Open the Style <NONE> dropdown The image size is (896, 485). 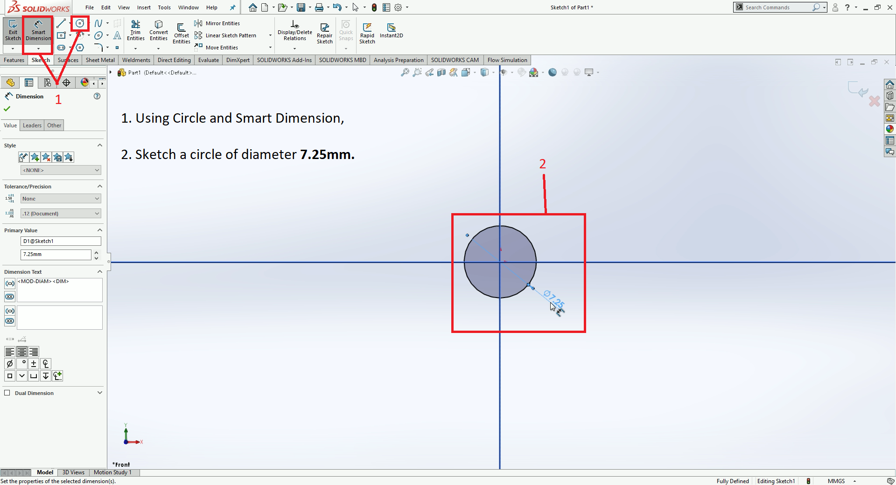point(61,170)
